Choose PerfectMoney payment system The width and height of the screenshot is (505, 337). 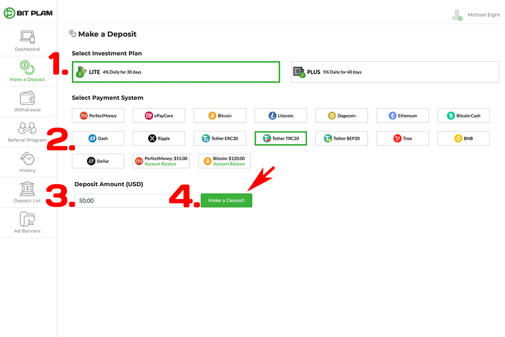click(x=98, y=116)
